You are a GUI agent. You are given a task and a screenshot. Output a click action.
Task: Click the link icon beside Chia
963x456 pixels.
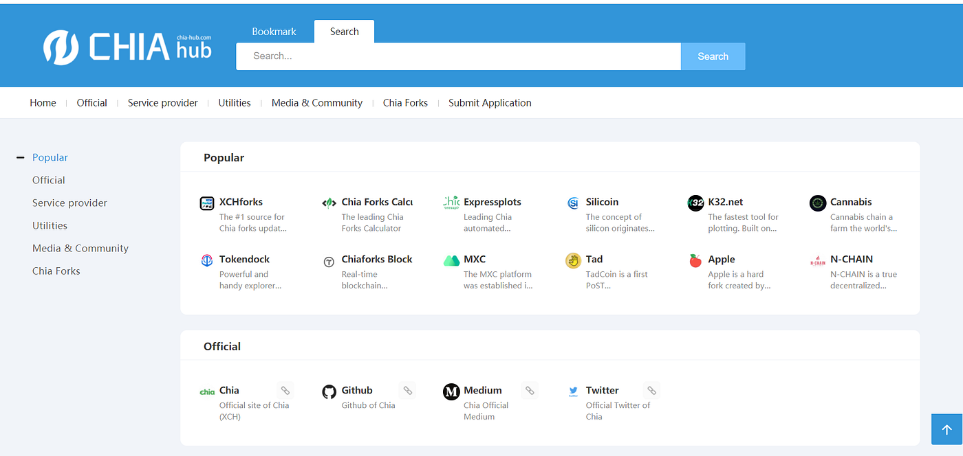pyautogui.click(x=285, y=390)
